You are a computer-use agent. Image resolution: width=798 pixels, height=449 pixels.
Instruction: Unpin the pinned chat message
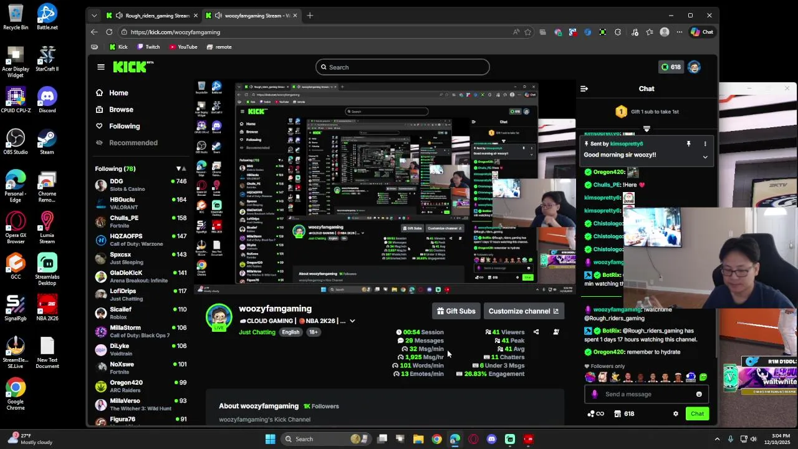(x=688, y=144)
